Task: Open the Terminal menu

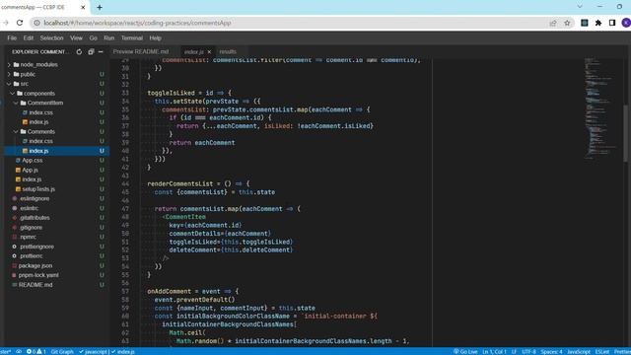Action: 132,37
